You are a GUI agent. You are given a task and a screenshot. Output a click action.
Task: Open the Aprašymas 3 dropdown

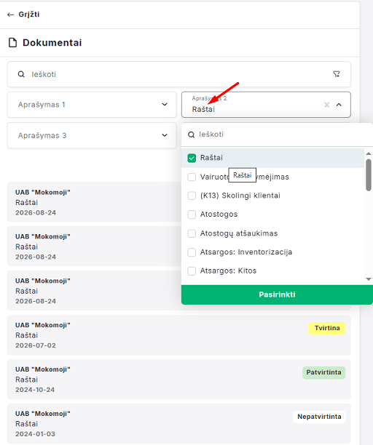92,135
